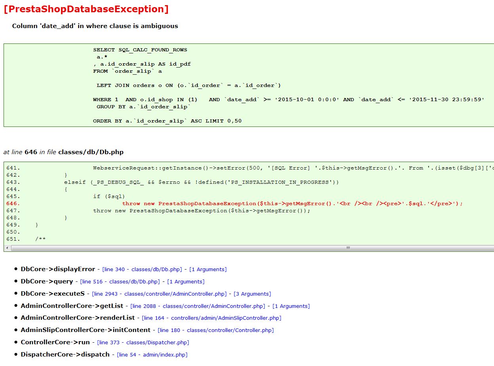Click code line 643 elseif _PS_DEBUG_SQL_
The width and height of the screenshot is (494, 366).
[x=201, y=182]
